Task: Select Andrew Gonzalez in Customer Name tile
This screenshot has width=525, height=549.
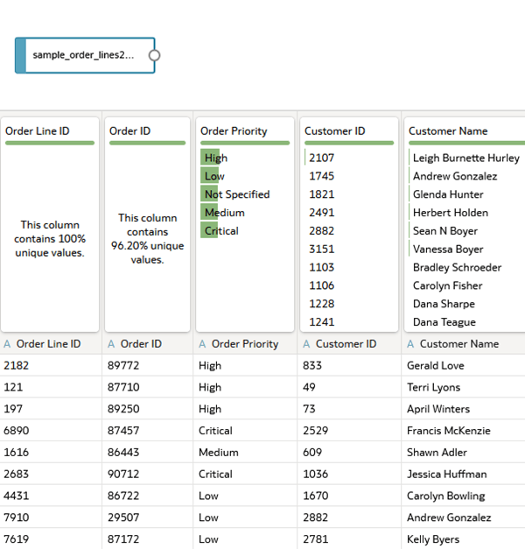Action: point(455,176)
